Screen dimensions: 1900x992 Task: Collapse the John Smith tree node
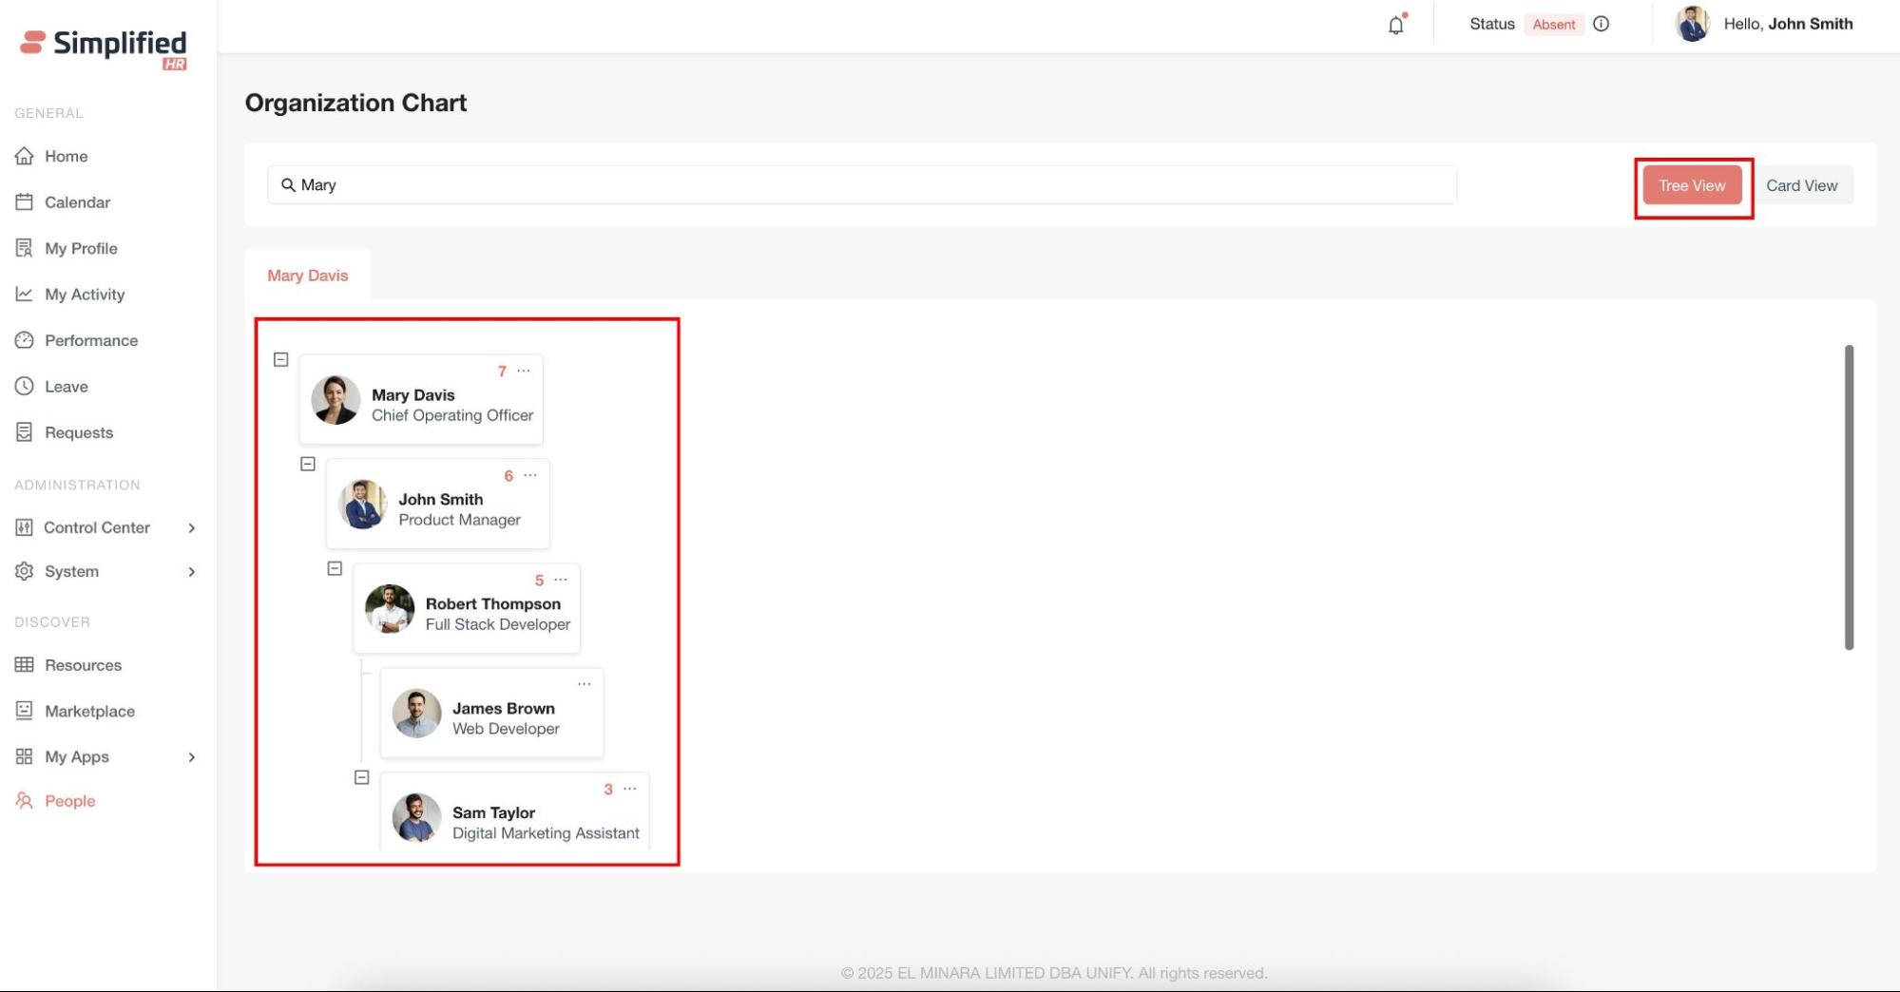pos(308,464)
